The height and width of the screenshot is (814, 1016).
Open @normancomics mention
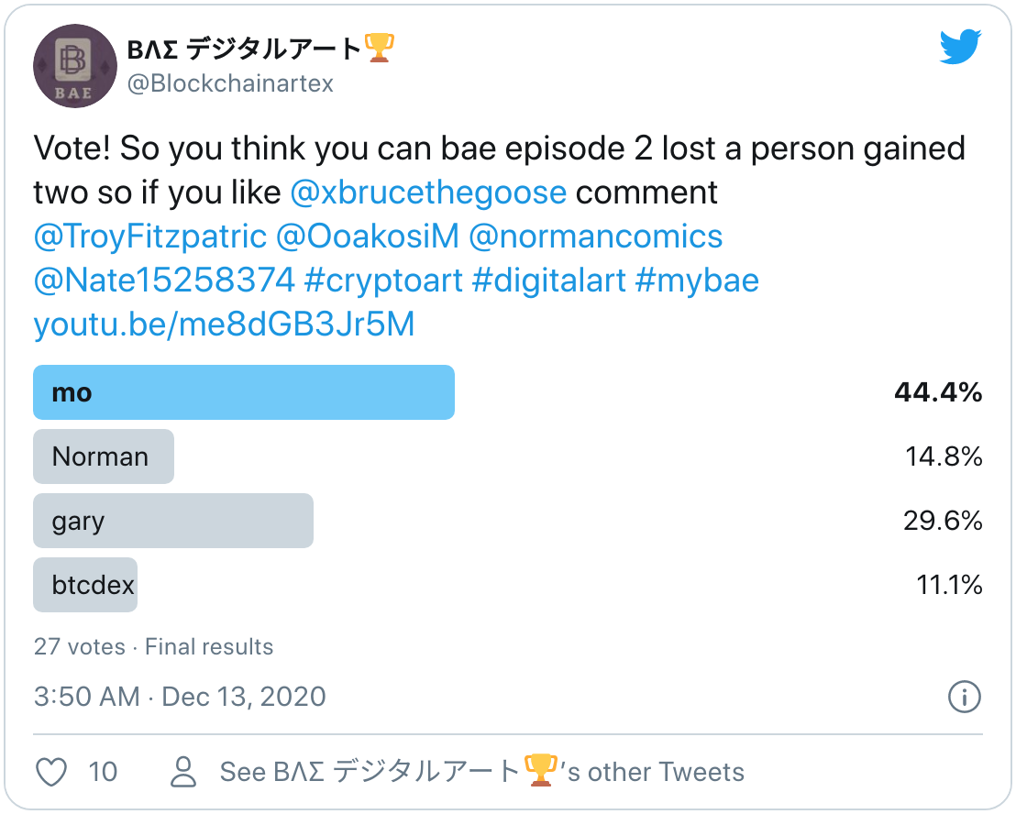(x=595, y=236)
